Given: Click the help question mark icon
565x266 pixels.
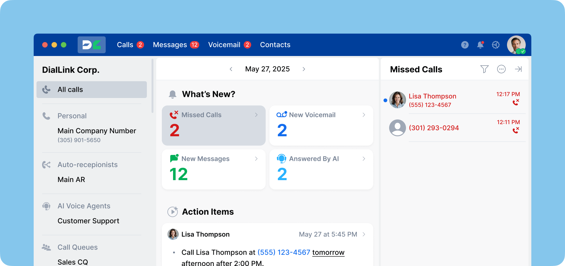Looking at the screenshot, I should [465, 45].
